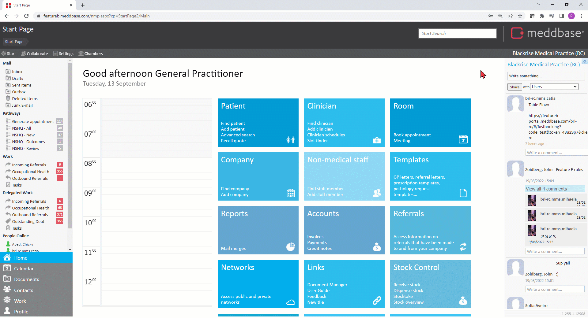Click the Patient tile people icon
Viewport: 588px width, 318px height.
click(x=290, y=140)
